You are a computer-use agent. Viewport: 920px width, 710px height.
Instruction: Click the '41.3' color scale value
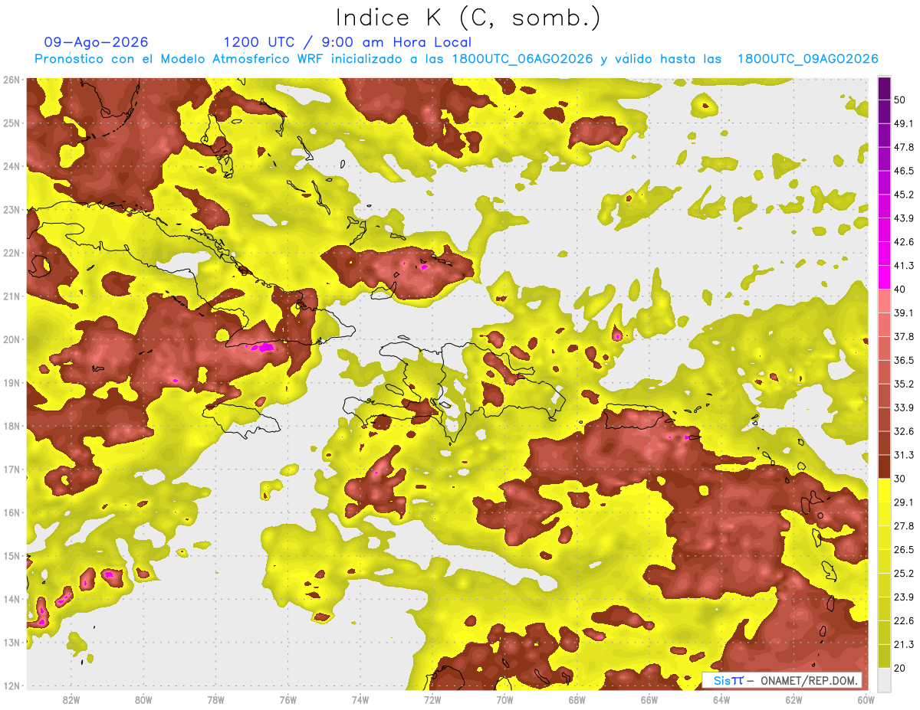(x=903, y=266)
